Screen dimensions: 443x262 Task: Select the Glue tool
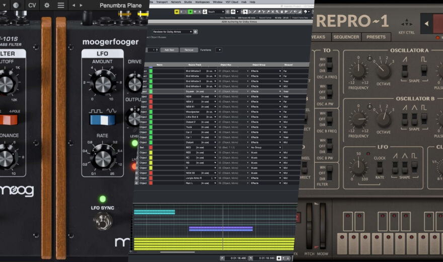point(268,12)
